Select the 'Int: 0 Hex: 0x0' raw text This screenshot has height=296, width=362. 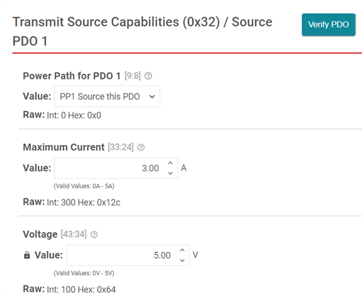(74, 115)
